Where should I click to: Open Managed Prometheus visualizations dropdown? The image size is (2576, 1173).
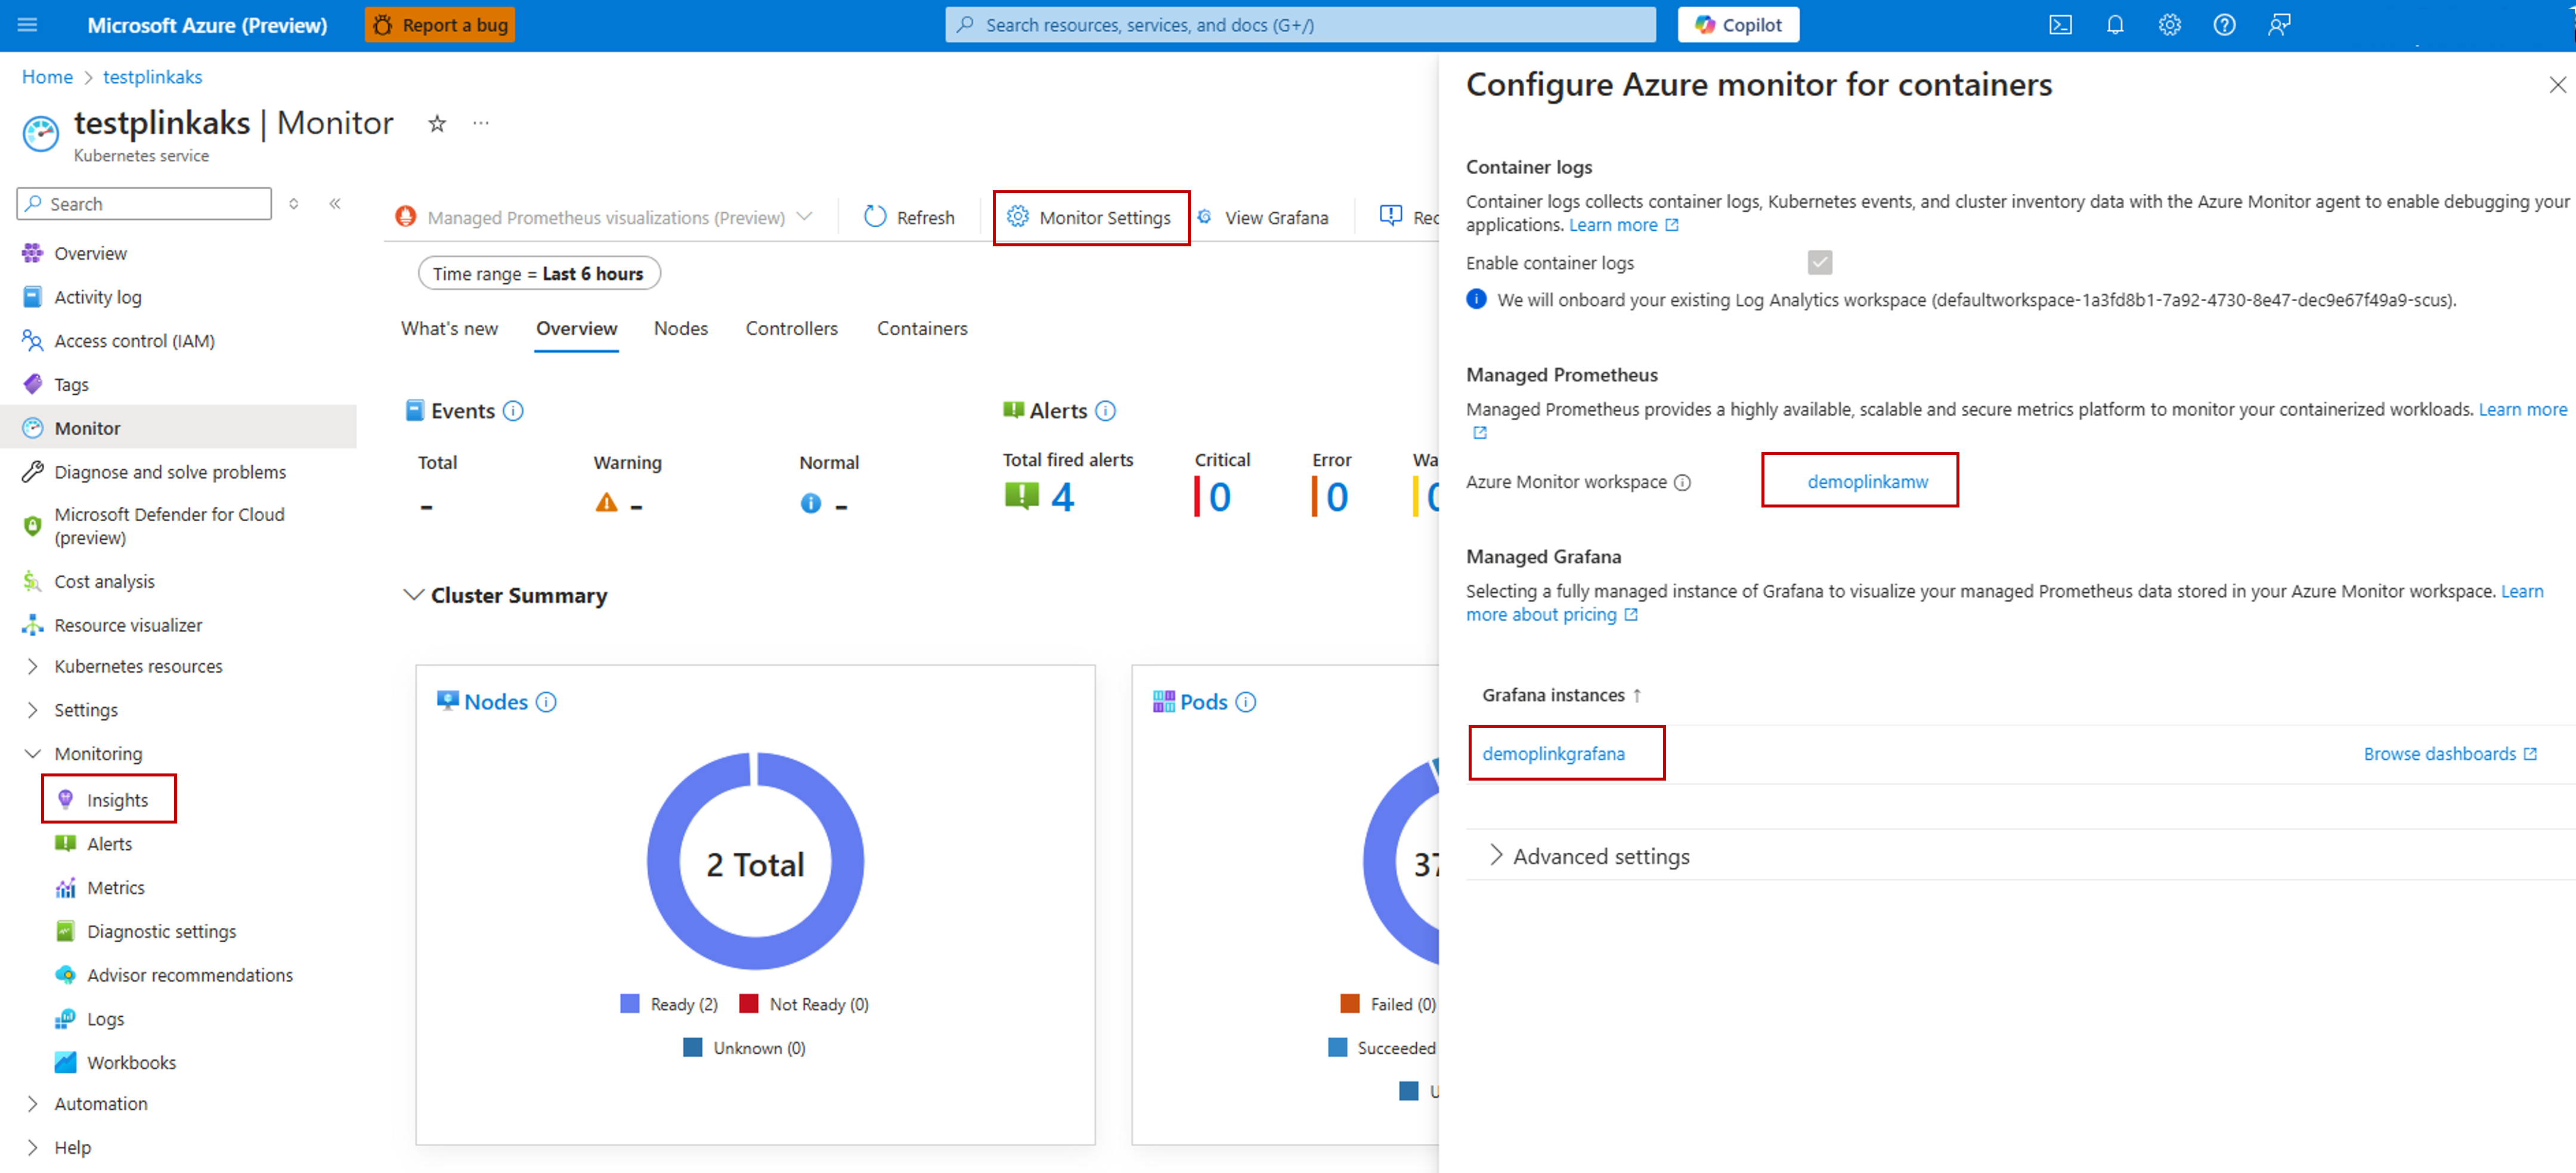pos(606,218)
